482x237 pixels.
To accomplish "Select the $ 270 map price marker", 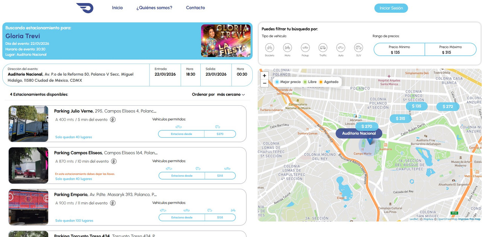I will click(x=367, y=126).
